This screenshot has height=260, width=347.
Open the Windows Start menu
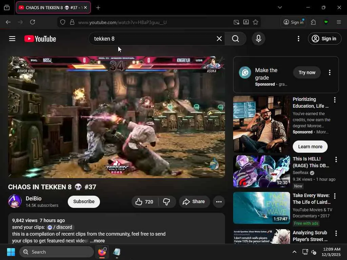11,252
